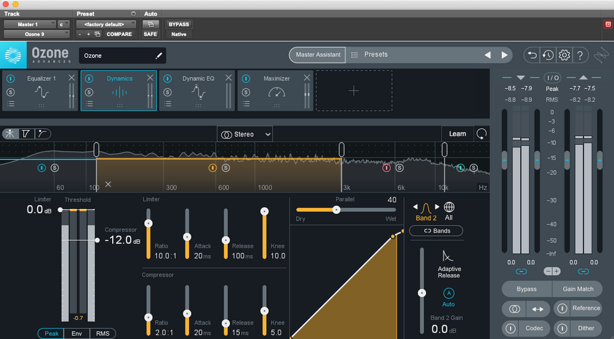The image size is (614, 339).
Task: Select the high-pass detection filter icon
Action: [x=43, y=134]
